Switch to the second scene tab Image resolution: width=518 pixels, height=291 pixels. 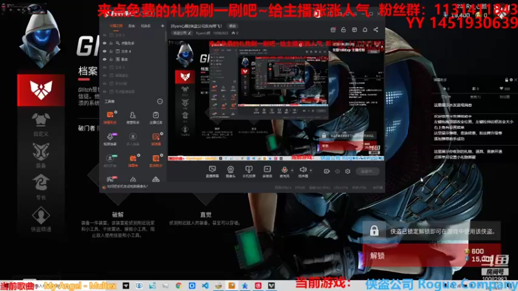131,26
